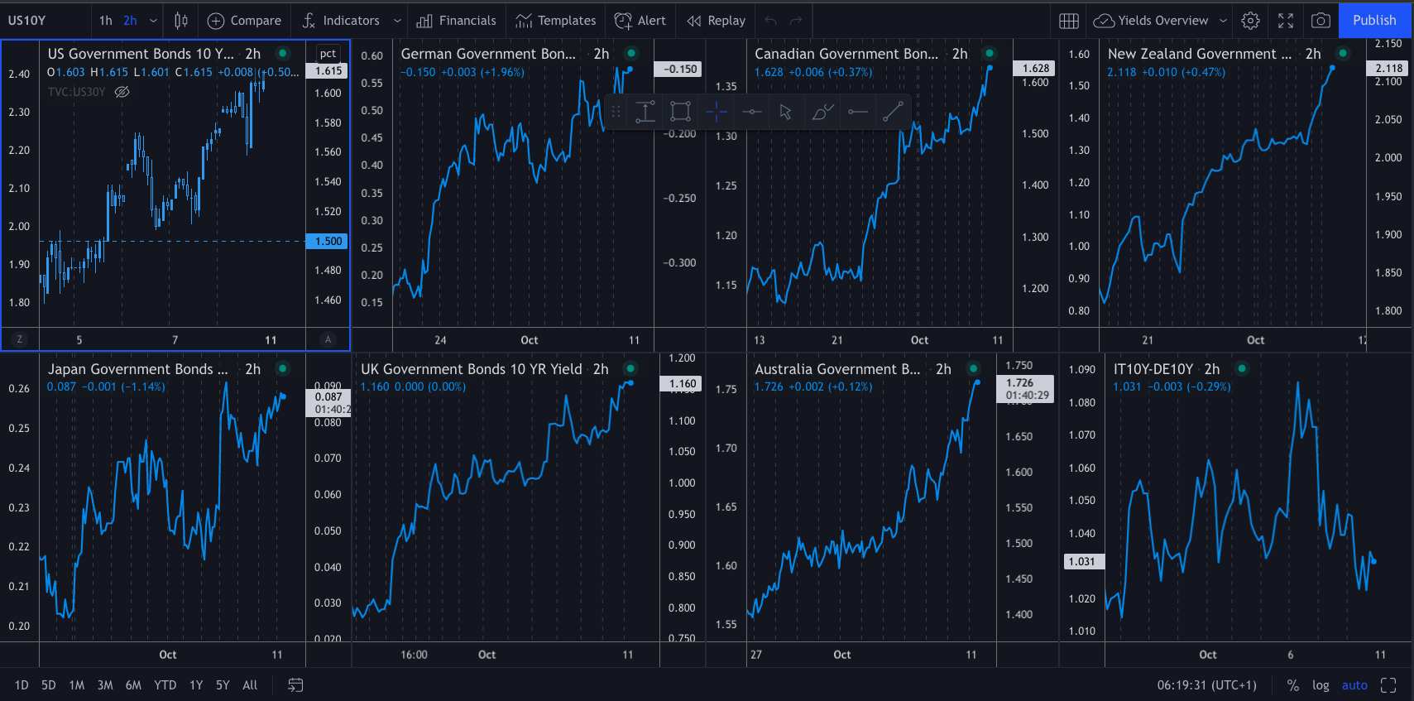Click the 1.500 price label on US chart
Image resolution: width=1414 pixels, height=701 pixels.
pyautogui.click(x=328, y=241)
